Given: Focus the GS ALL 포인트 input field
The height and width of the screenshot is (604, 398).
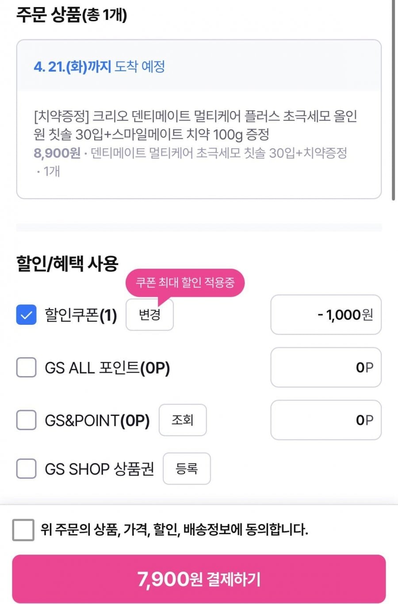Looking at the screenshot, I should 325,367.
